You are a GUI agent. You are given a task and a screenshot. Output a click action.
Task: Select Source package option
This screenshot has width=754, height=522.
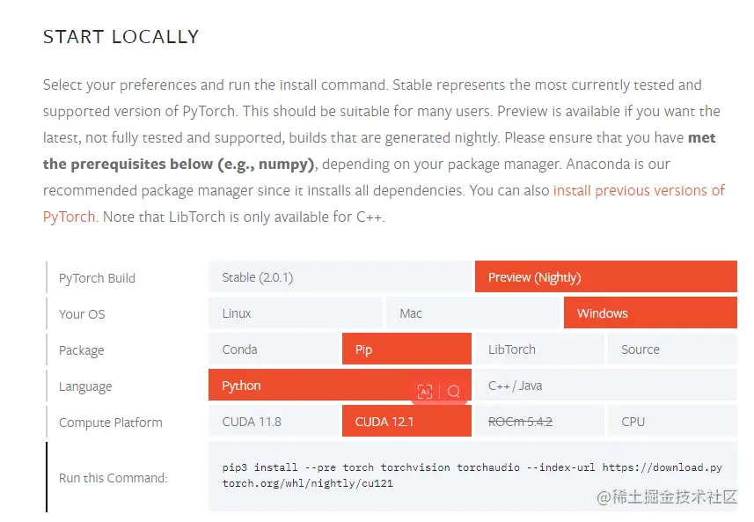coord(672,349)
